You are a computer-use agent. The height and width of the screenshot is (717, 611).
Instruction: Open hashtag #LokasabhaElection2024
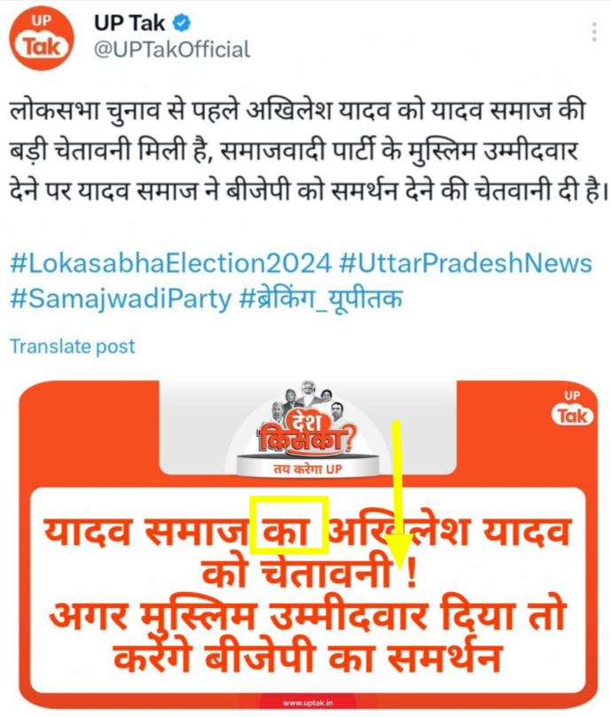171,264
